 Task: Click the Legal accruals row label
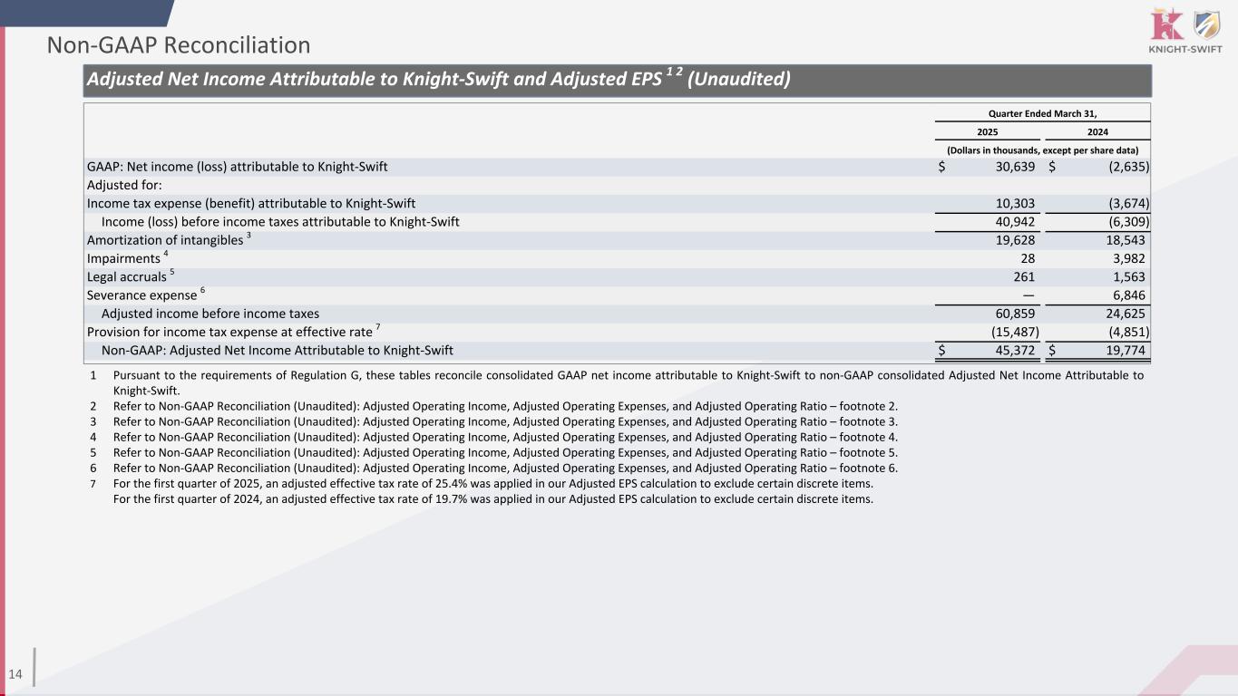click(x=127, y=276)
